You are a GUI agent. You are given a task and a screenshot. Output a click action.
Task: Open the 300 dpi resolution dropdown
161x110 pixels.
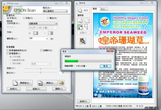(x=38, y=39)
